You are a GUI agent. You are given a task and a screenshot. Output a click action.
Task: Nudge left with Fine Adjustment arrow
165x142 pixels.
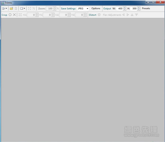(123, 15)
